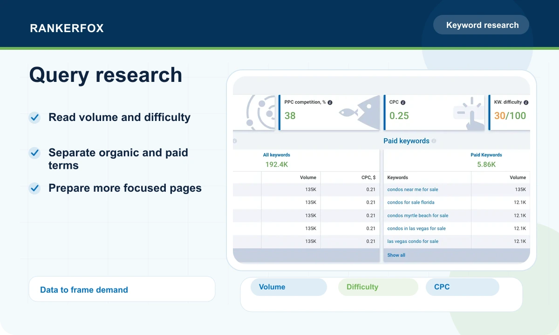This screenshot has height=335, width=559.
Task: Open keyword condos near me for sale
Action: pyautogui.click(x=413, y=189)
